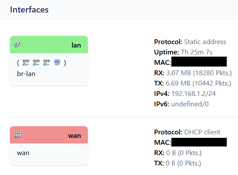
Task: Click the bridge icon in the lan header
Action: point(18,45)
